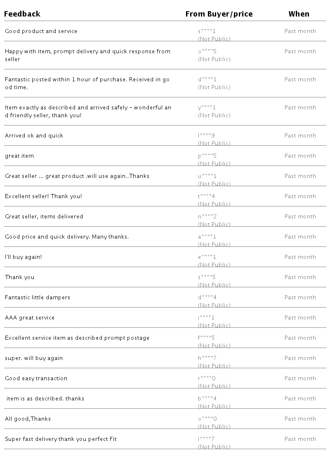Click buyer r****0
Viewport: 330px width, 457px height.
tap(207, 378)
